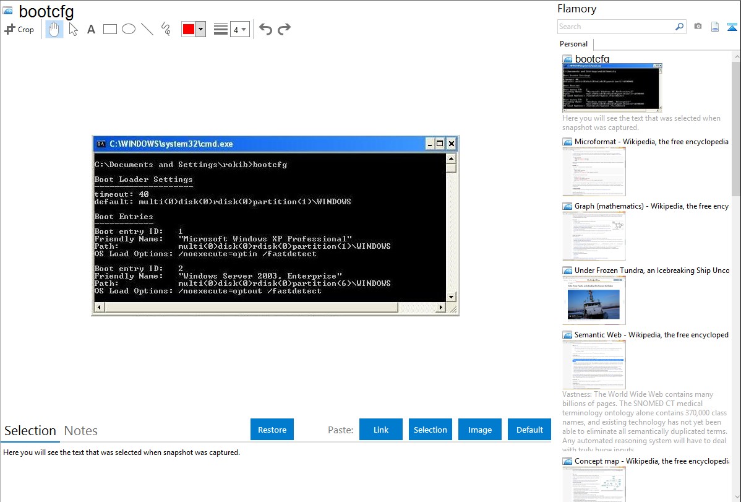This screenshot has height=502, width=741.
Task: Click the red color swatch
Action: point(189,29)
